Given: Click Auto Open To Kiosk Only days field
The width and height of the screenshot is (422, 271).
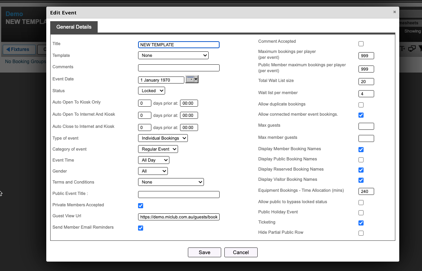Looking at the screenshot, I should coord(145,103).
